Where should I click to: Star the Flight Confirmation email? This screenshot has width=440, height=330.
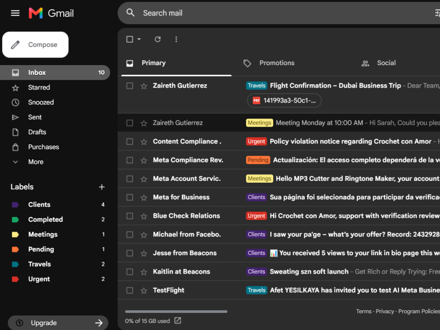(x=144, y=86)
